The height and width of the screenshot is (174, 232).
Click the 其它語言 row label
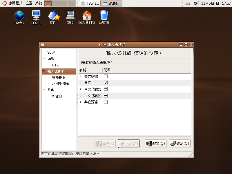(x=91, y=102)
